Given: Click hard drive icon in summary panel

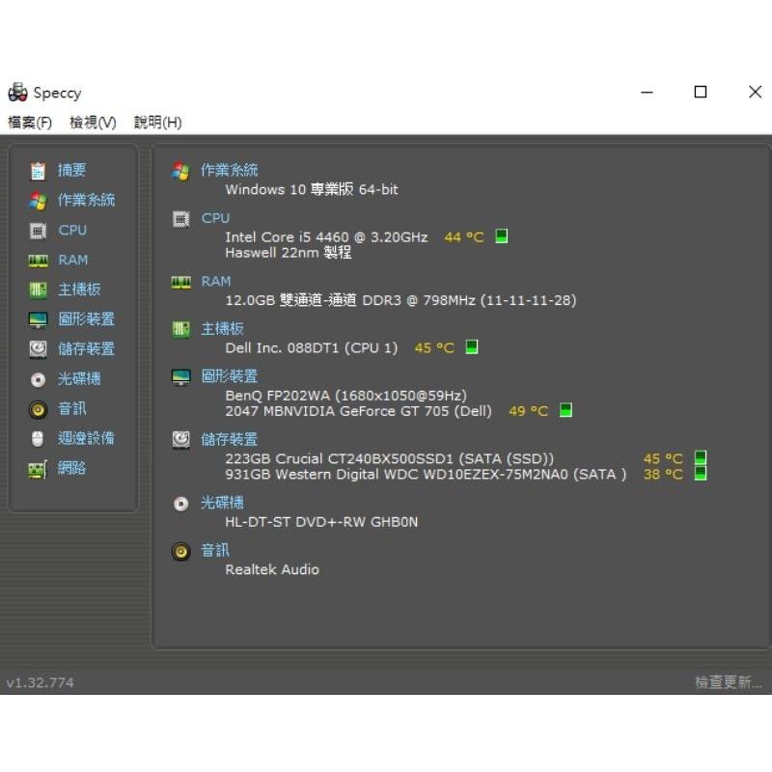Looking at the screenshot, I should pos(180,440).
